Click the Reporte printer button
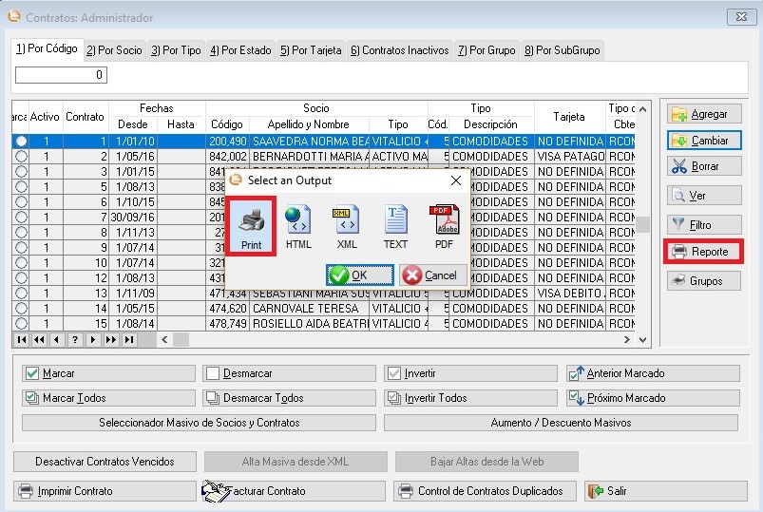763x512 pixels. click(x=703, y=252)
